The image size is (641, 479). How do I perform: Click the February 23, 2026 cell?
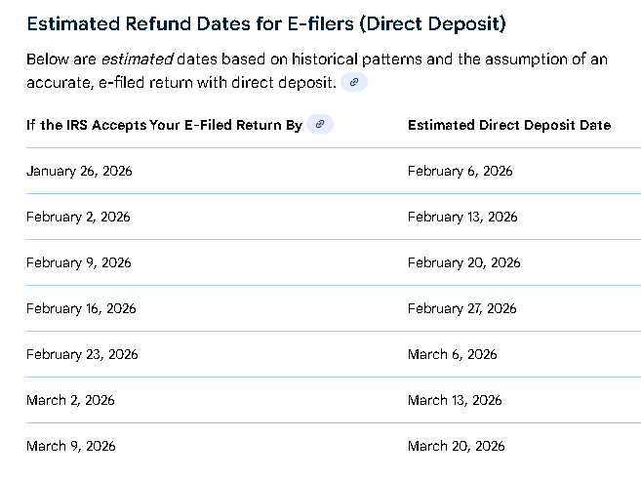[82, 354]
